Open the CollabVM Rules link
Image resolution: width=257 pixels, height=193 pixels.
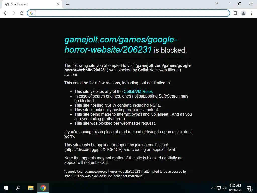tap(138, 91)
